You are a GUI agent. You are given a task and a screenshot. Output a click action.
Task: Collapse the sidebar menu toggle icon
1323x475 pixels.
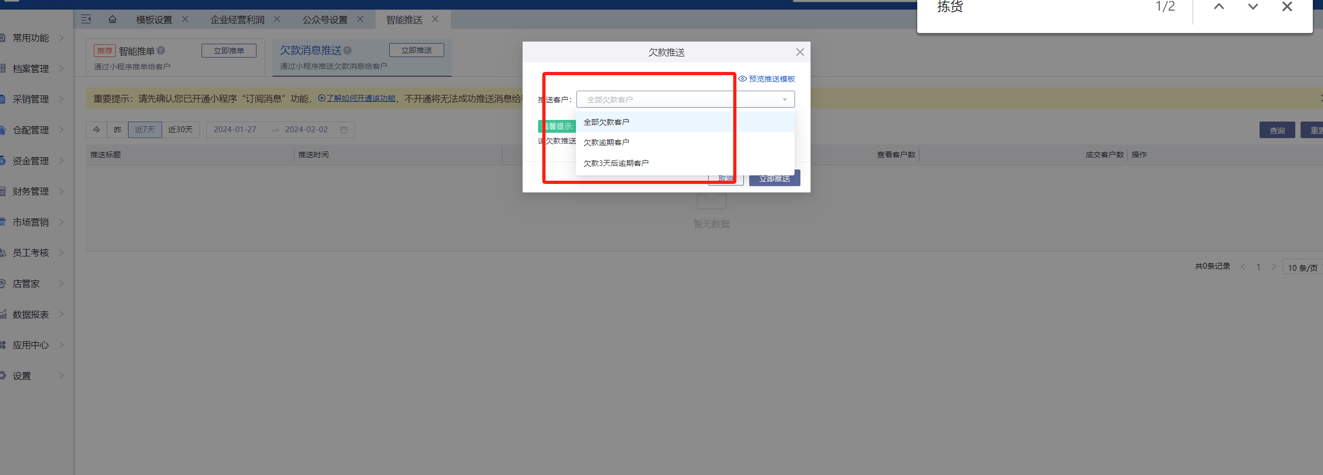tap(86, 19)
